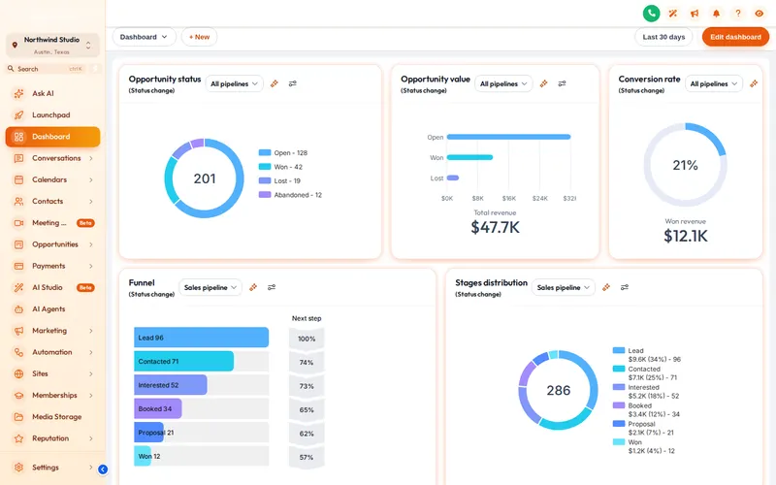Click the AI Studio sidebar icon
The height and width of the screenshot is (485, 776).
pyautogui.click(x=18, y=287)
